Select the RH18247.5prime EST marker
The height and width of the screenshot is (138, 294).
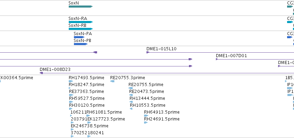point(70,88)
